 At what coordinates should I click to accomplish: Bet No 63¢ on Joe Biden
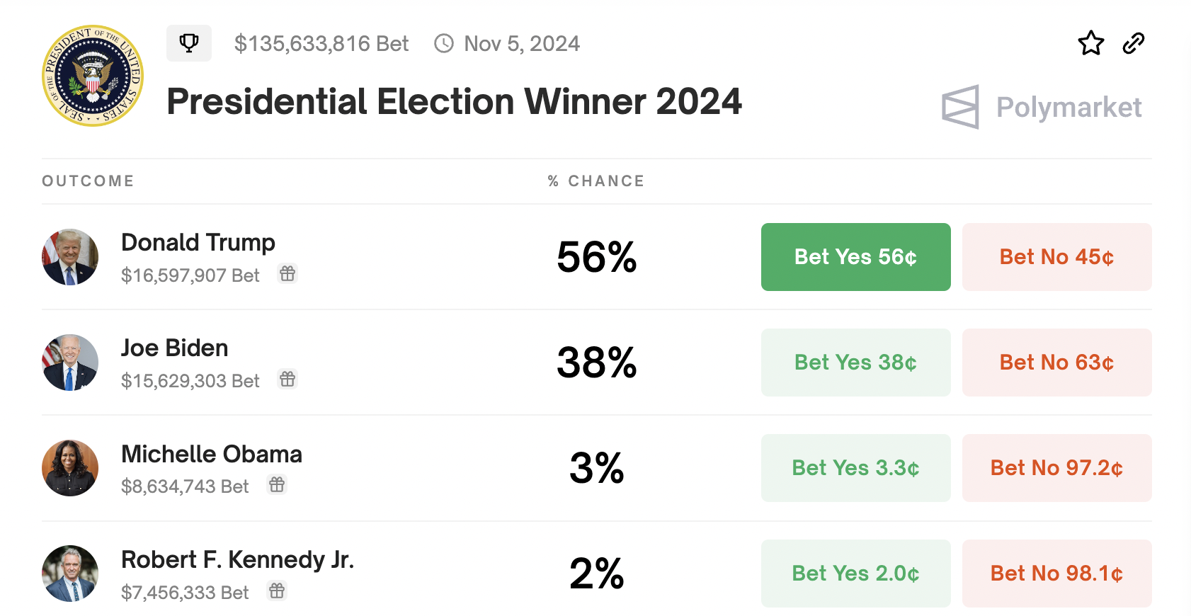(x=1056, y=363)
